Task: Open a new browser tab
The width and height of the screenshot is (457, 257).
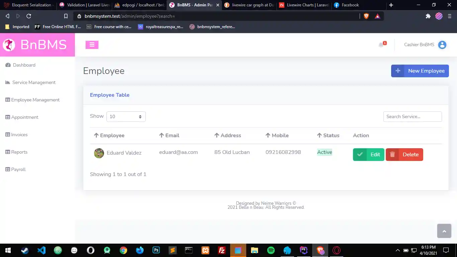Action: pos(391,5)
